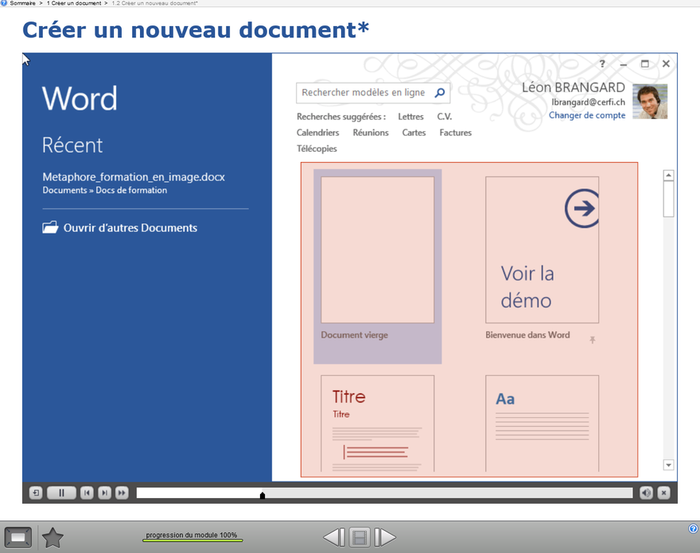Click the filmstrip icon between navigation arrows
This screenshot has height=553, width=700.
coord(360,538)
